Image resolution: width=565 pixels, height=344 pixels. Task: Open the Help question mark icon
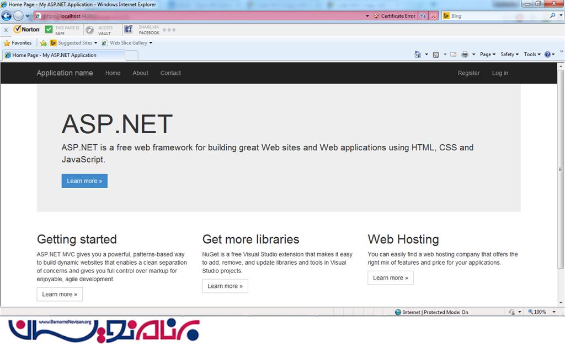point(547,54)
